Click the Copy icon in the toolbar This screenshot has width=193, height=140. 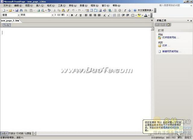[x=59, y=10]
